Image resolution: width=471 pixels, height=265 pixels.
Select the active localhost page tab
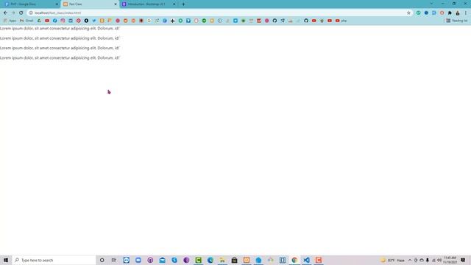pyautogui.click(x=90, y=4)
